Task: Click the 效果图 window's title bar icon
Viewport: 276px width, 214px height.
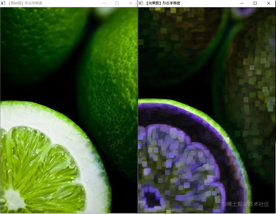Action: [141, 3]
